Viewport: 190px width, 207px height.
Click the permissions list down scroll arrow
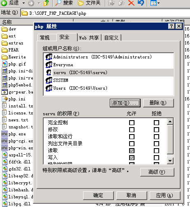pos(170,161)
